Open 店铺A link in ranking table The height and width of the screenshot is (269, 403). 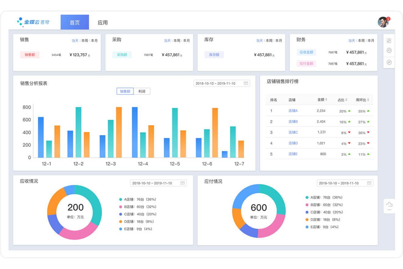[293, 111]
